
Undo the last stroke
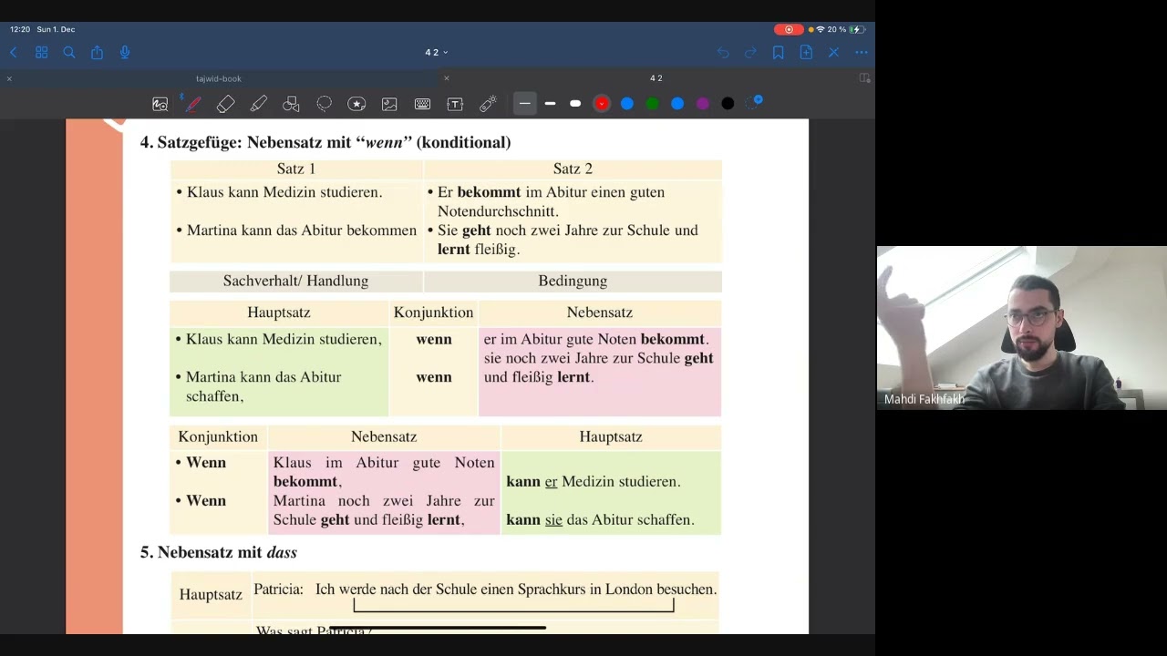click(723, 53)
